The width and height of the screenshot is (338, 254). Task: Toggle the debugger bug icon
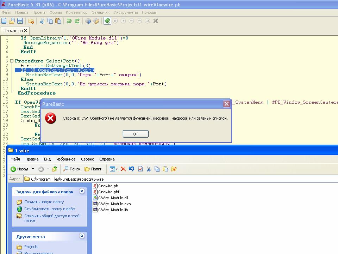(107, 21)
